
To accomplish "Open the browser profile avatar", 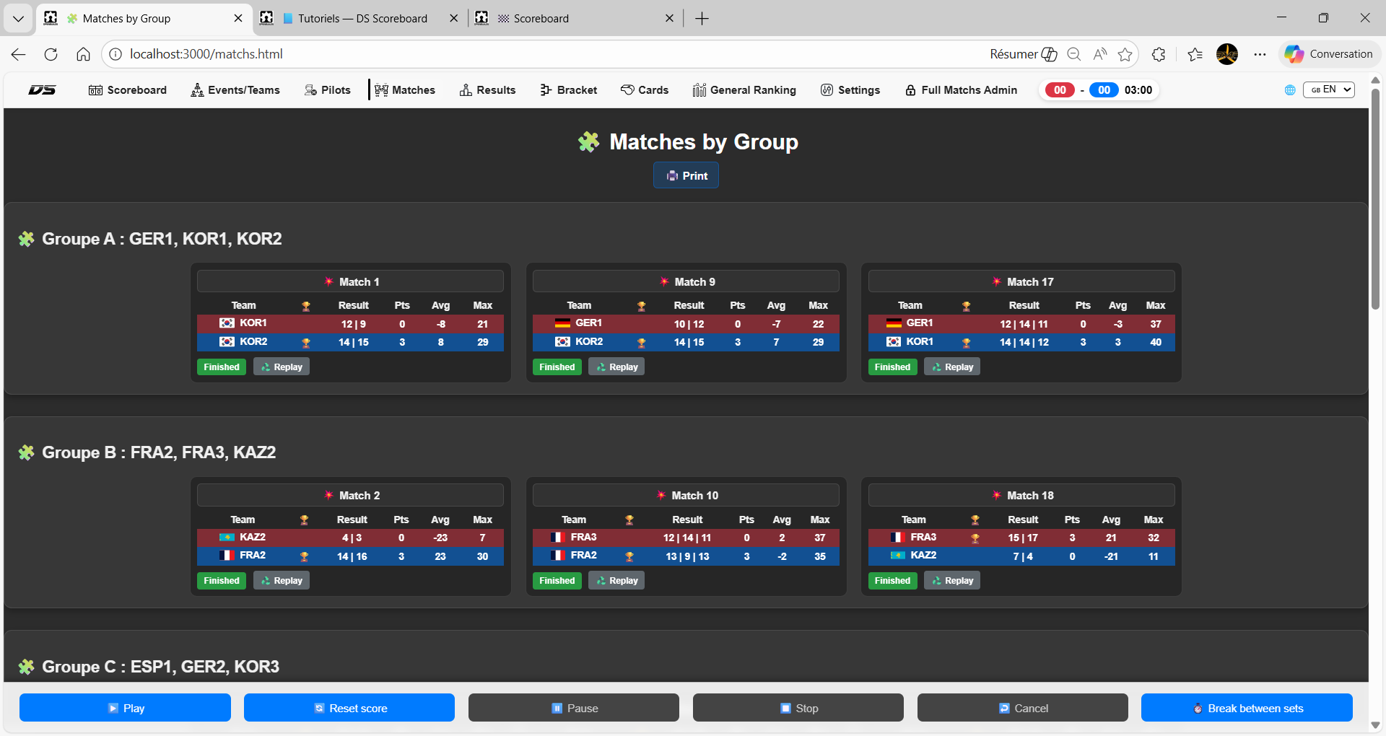I will [1226, 54].
